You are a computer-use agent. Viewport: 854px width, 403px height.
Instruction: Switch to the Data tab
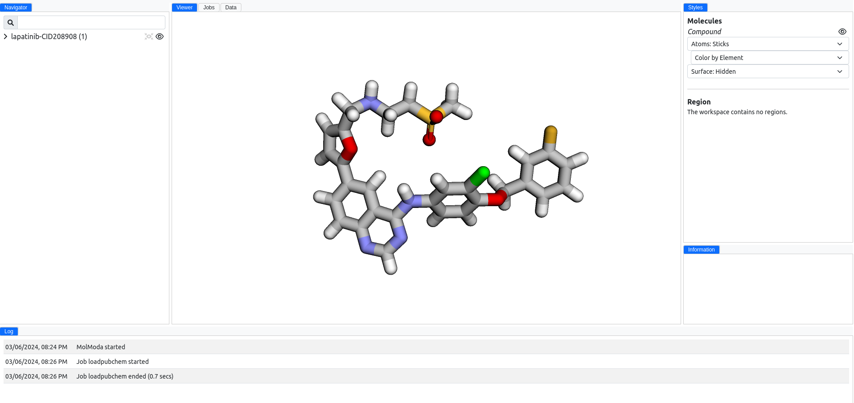230,7
